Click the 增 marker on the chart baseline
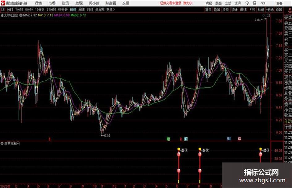Screen dimensions: 292x188 pyautogui.click(x=239, y=139)
